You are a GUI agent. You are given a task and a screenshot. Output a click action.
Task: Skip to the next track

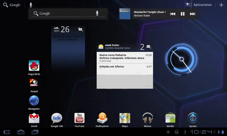click(193, 14)
